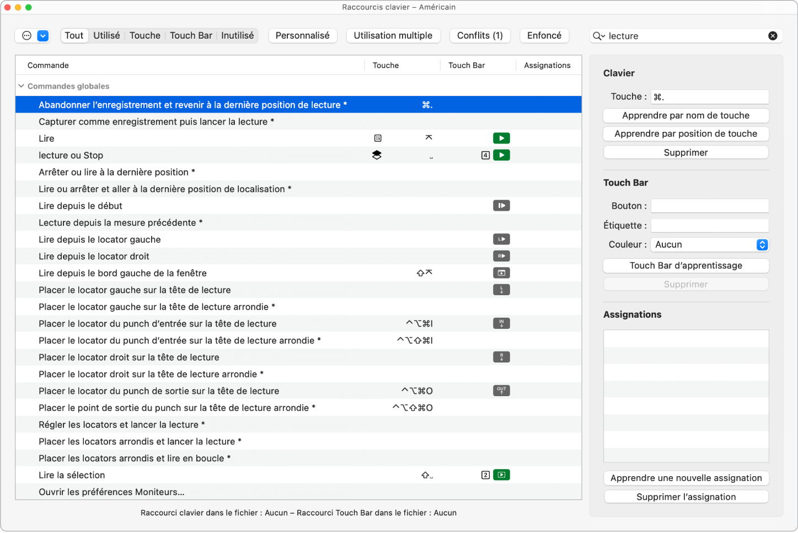Toggle the Personnalisé filter

[302, 35]
